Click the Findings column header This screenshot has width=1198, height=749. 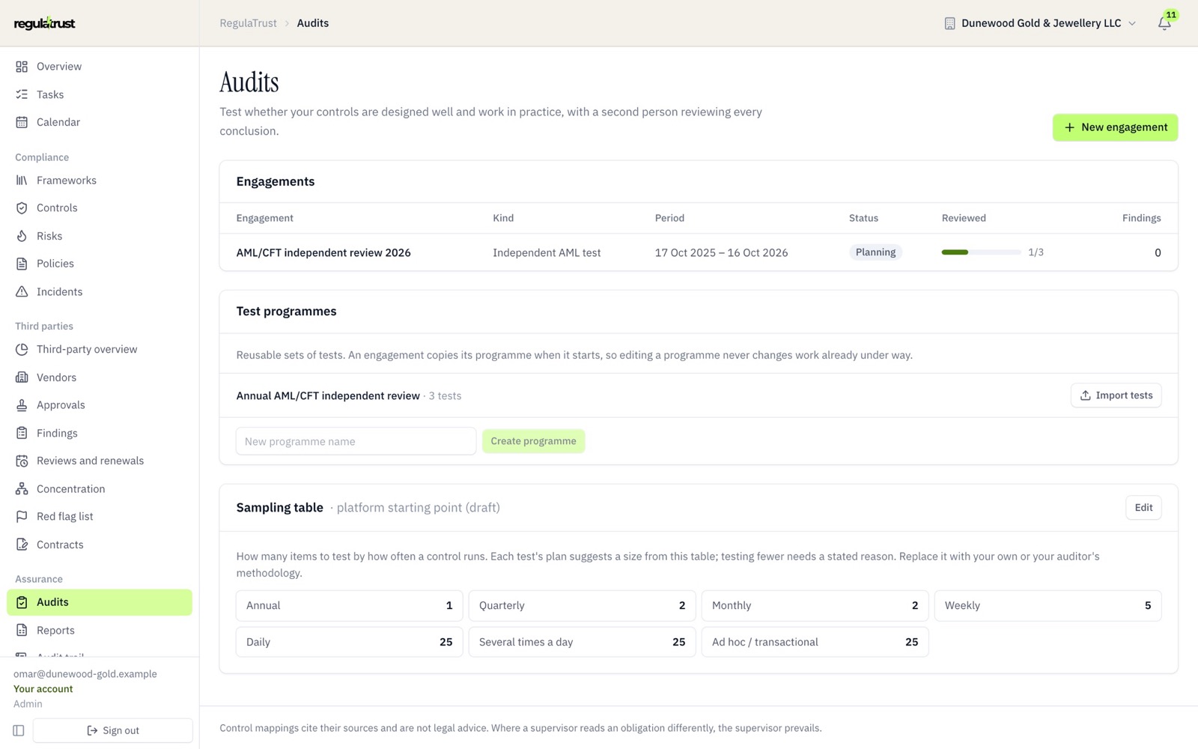coord(1141,218)
